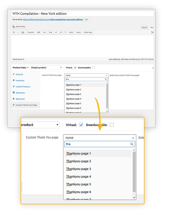Check the Downloadable checkbox in upper screenshot
This screenshot has width=169, height=215.
[x=94, y=68]
